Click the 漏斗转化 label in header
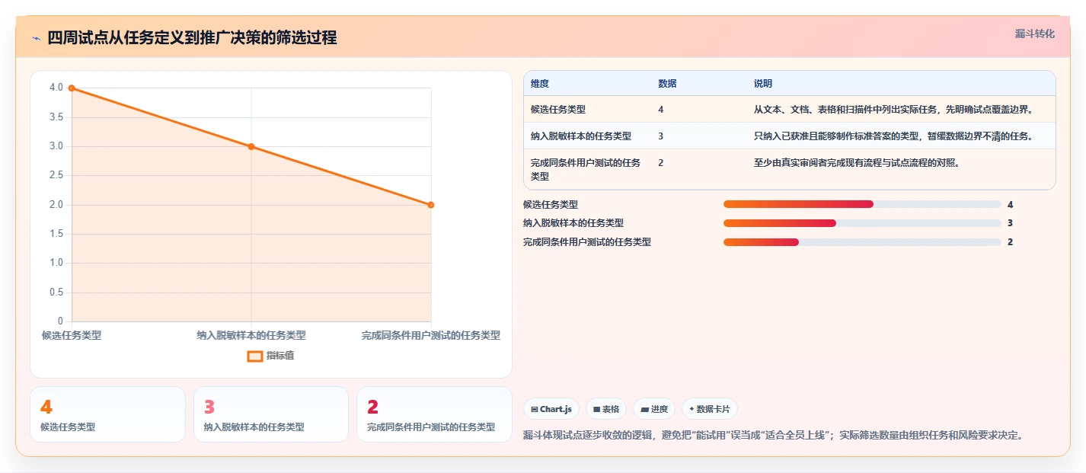This screenshot has width=1086, height=473. 1035,34
